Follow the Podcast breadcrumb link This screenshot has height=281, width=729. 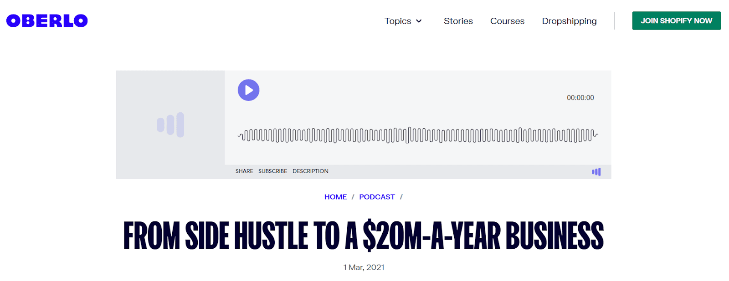[x=377, y=197]
